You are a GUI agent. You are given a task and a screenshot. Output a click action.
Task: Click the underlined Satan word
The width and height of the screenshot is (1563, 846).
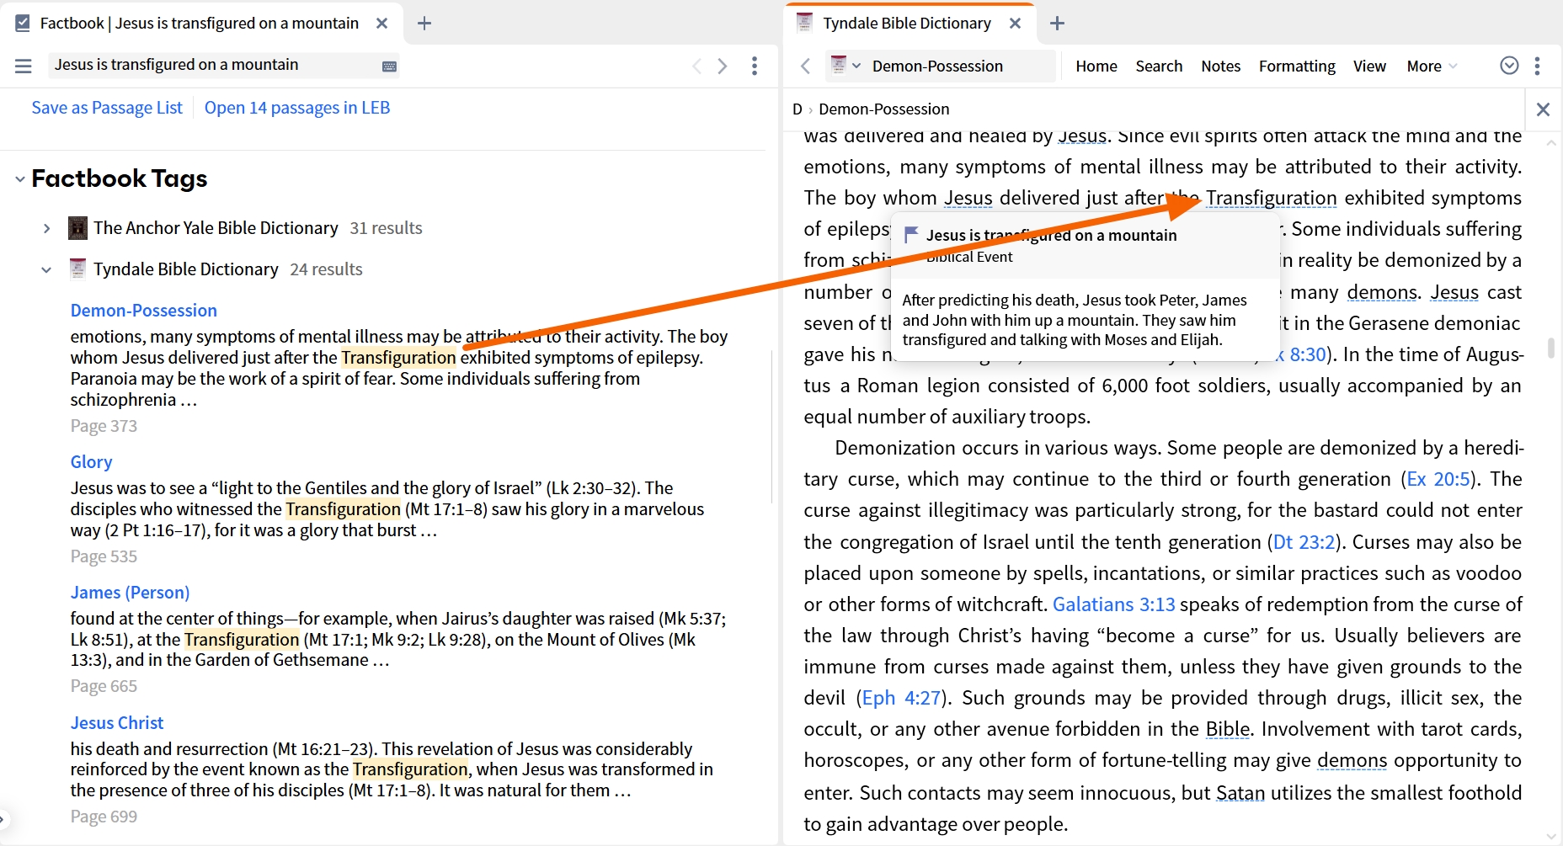pos(1240,793)
